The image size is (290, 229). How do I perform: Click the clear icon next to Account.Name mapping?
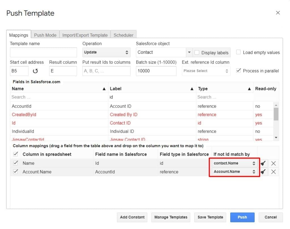click(x=263, y=172)
